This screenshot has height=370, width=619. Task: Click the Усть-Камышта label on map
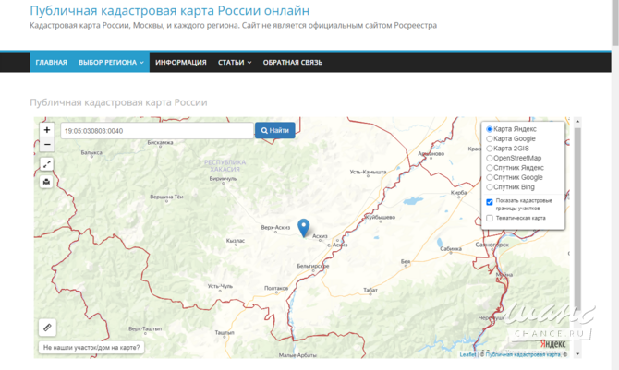(368, 172)
